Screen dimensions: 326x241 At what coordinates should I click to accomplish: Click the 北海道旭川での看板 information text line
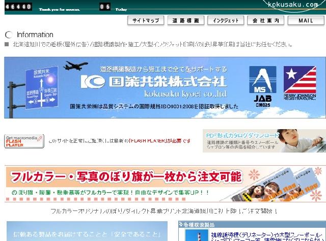click(x=153, y=44)
